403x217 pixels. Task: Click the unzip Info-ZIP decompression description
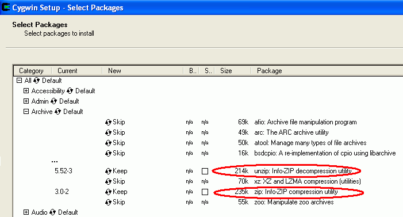(303, 171)
